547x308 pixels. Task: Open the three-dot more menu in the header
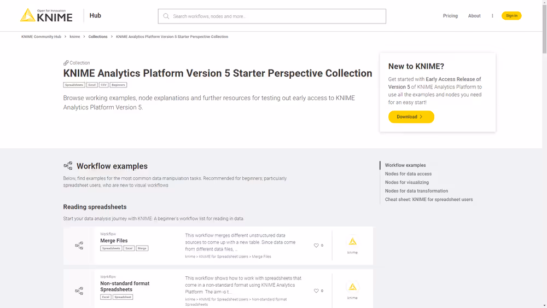tap(492, 16)
